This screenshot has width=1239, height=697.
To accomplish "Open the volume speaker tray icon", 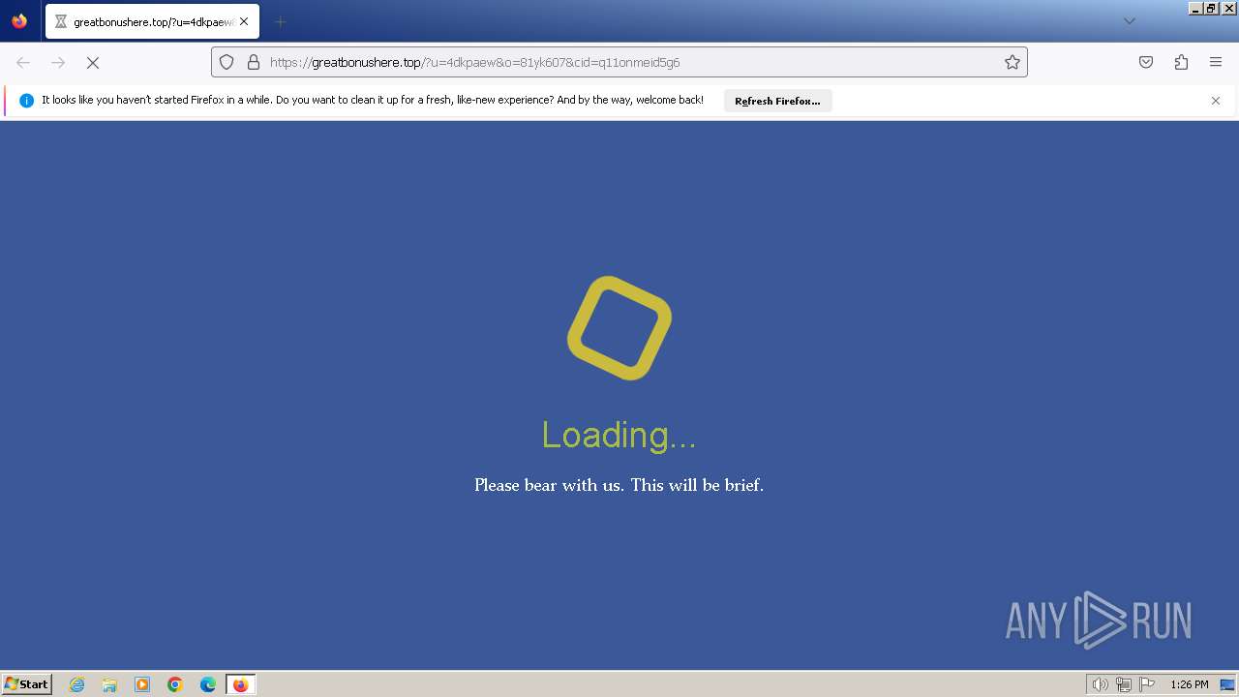I will tap(1100, 684).
